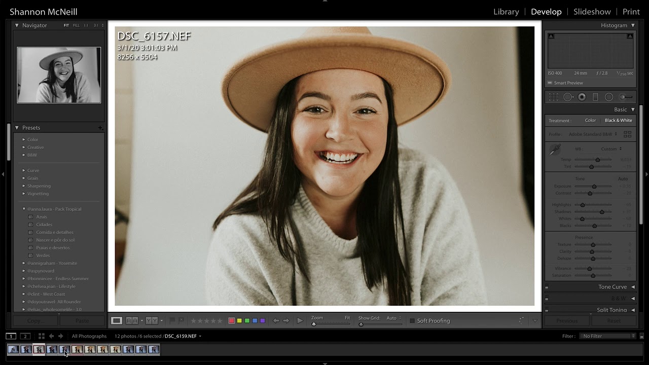Open toolbar content dropdown arrow
This screenshot has width=649, height=365.
coord(534,321)
